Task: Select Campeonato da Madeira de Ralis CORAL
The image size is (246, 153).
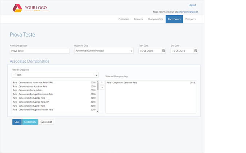Action: pos(54,83)
